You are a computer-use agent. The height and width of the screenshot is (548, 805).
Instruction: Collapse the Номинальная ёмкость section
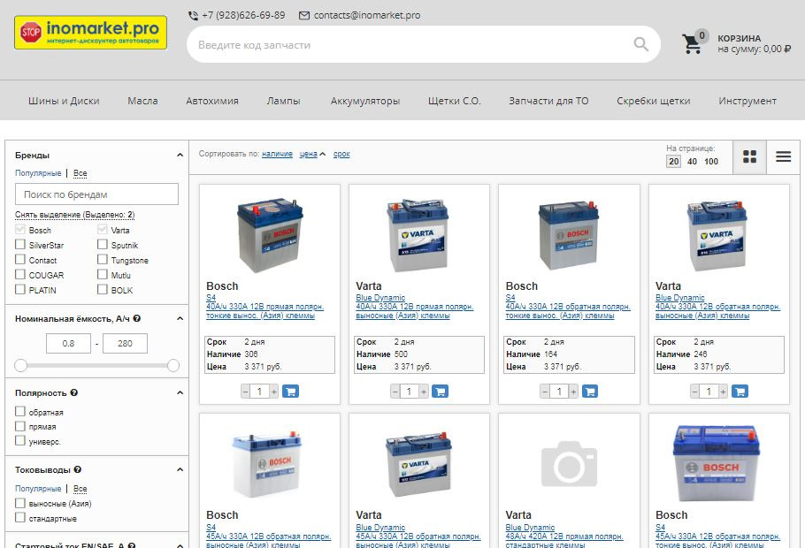click(x=180, y=318)
